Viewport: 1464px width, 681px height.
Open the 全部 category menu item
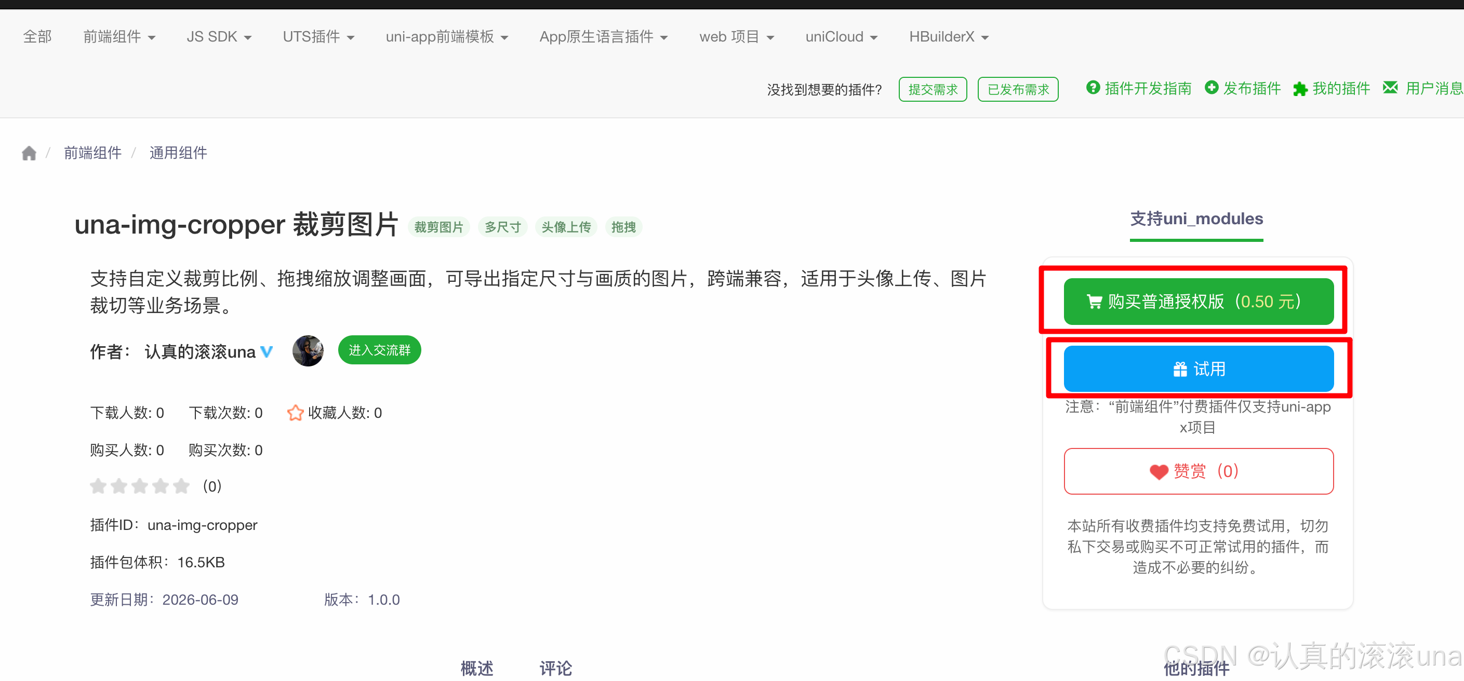37,37
